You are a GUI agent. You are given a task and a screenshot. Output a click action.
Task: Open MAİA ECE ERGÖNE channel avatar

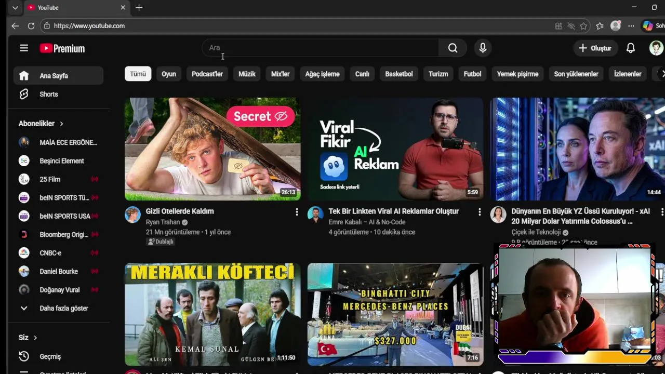coord(24,142)
